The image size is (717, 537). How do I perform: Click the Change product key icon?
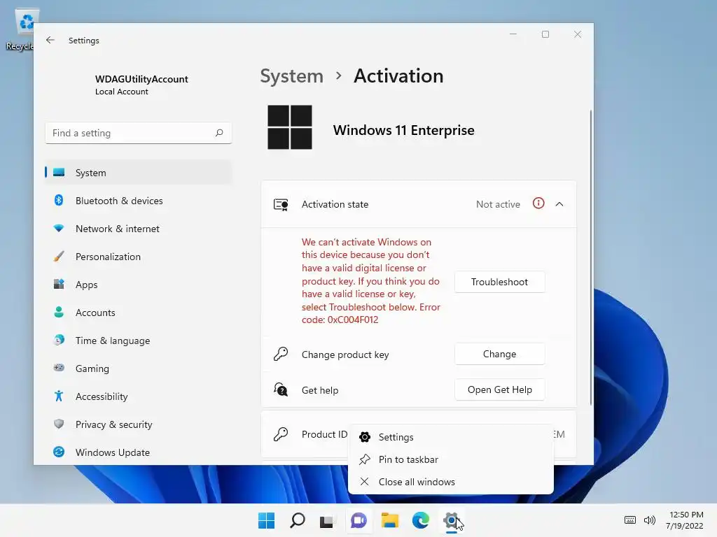click(281, 354)
